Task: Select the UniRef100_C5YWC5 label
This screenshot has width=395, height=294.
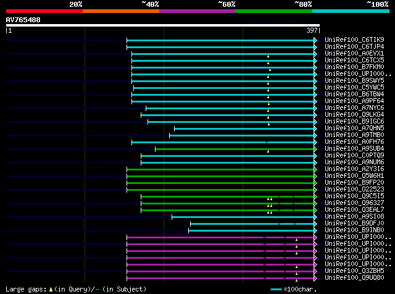Action: tap(354, 87)
